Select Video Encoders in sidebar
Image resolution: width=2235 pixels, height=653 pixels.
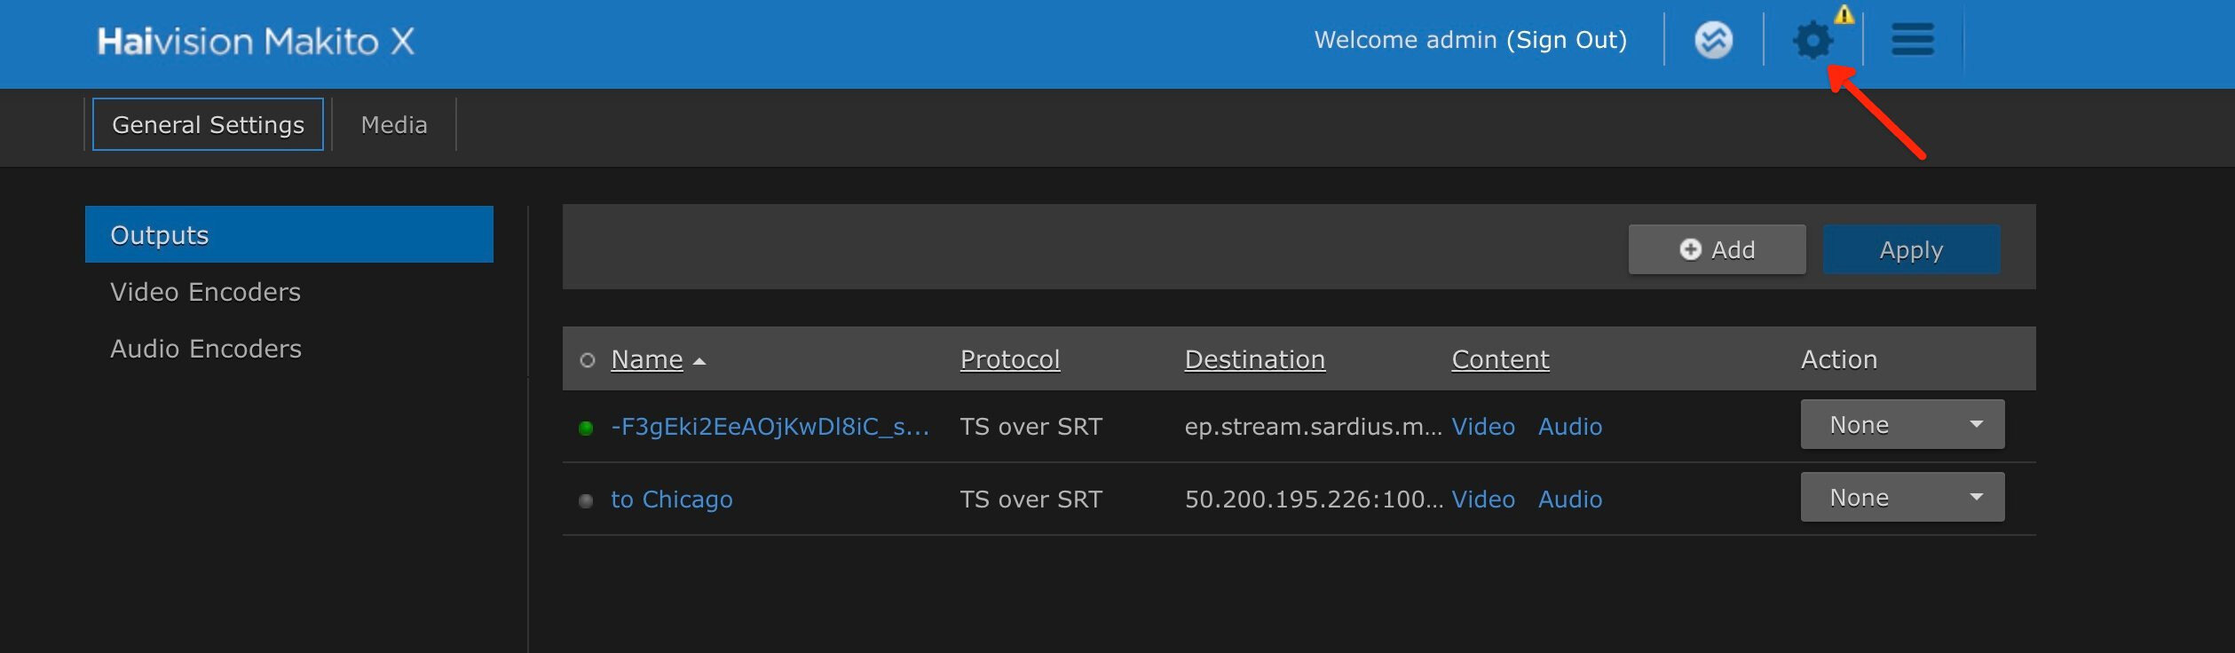(205, 292)
